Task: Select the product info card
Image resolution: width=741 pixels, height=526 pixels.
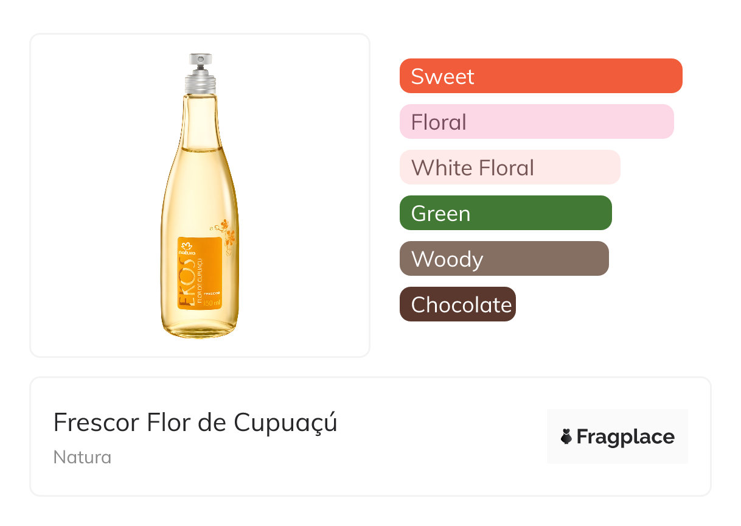Action: pyautogui.click(x=370, y=437)
